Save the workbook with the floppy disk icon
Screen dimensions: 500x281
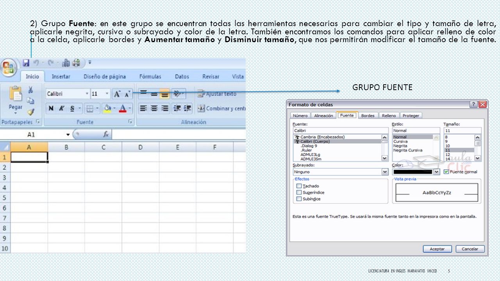(26, 62)
